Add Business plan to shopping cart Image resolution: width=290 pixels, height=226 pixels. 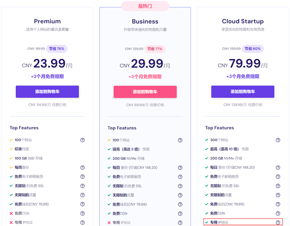[145, 92]
